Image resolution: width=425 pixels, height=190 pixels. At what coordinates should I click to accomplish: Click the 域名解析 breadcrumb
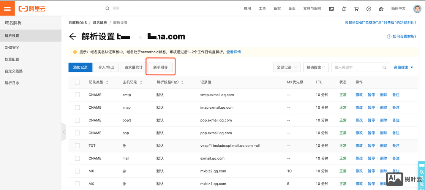(x=100, y=23)
